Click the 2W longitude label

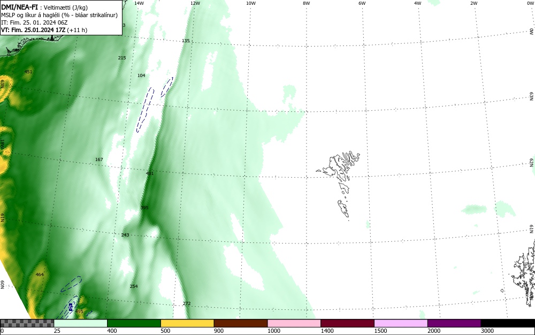coord(473,3)
